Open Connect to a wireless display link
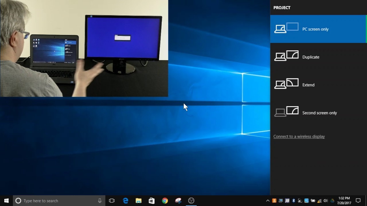 point(299,136)
